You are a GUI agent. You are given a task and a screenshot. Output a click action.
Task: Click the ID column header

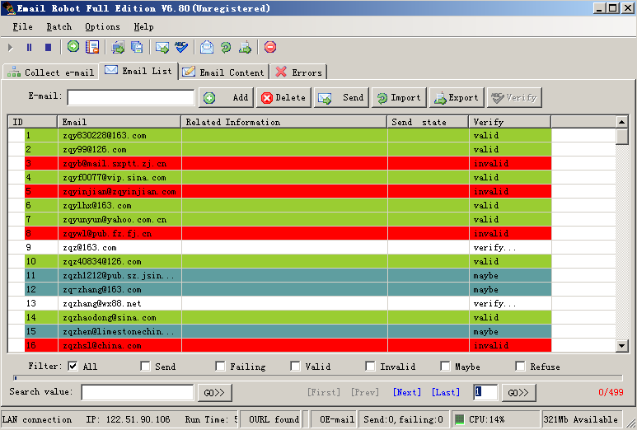click(x=32, y=122)
